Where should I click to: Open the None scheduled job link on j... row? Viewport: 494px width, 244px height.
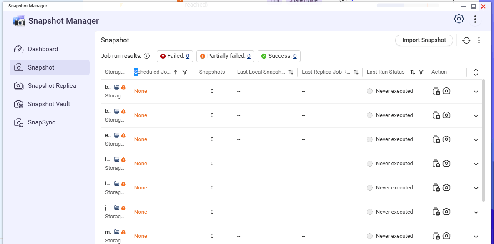click(140, 212)
